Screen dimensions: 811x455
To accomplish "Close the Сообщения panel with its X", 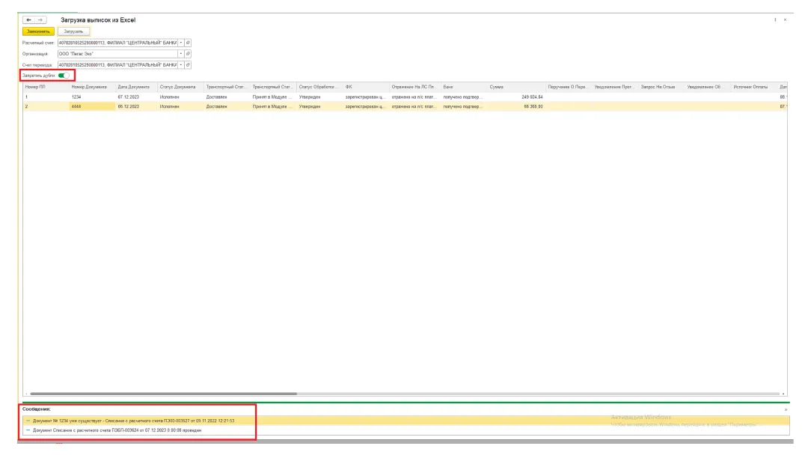I will (786, 409).
